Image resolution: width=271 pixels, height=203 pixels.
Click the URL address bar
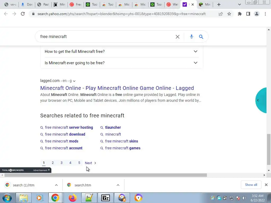121,14
